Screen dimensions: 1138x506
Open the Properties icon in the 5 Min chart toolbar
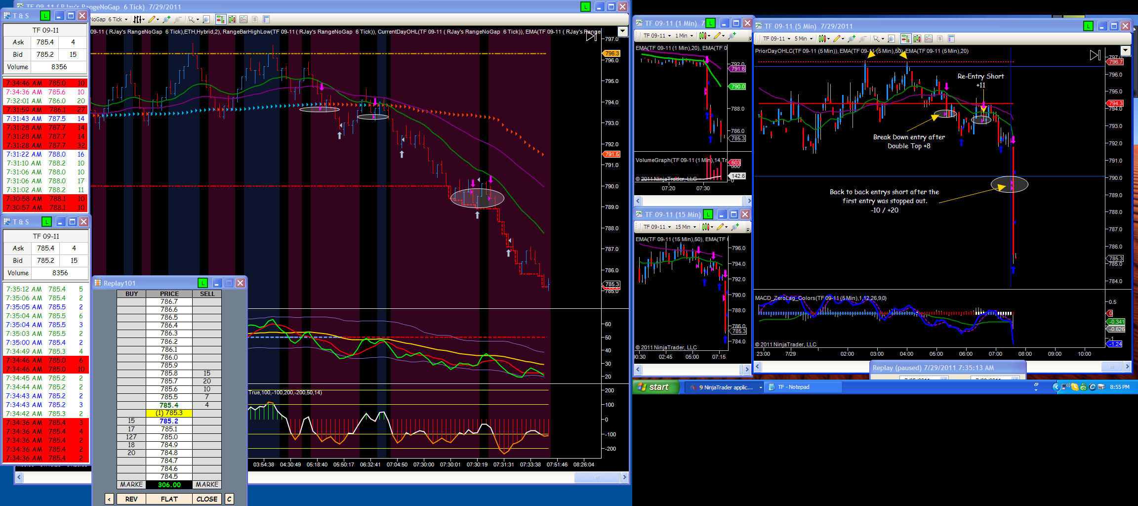pos(951,39)
